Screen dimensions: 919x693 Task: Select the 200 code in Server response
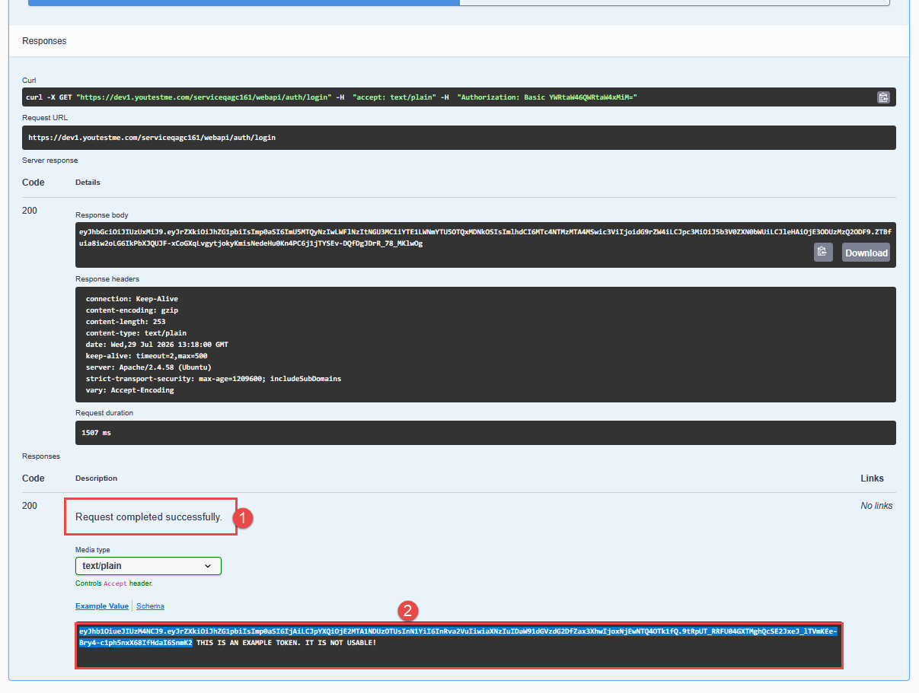(30, 211)
